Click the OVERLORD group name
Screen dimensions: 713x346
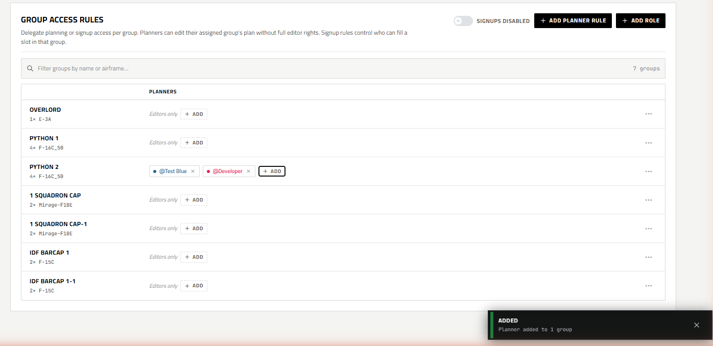pyautogui.click(x=45, y=110)
